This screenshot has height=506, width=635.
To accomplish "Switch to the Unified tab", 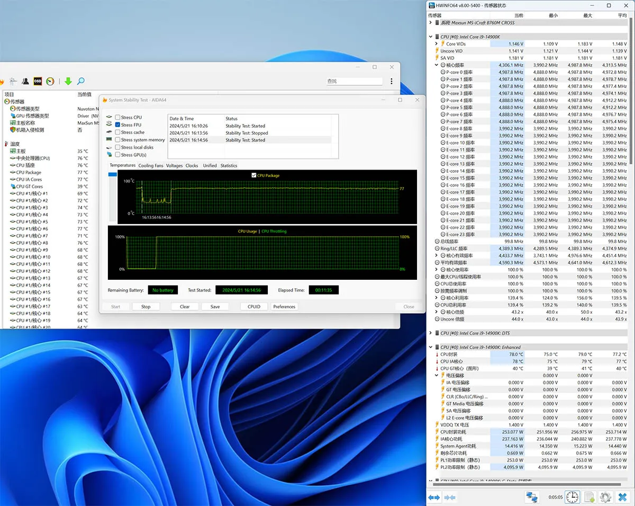I will 210,165.
